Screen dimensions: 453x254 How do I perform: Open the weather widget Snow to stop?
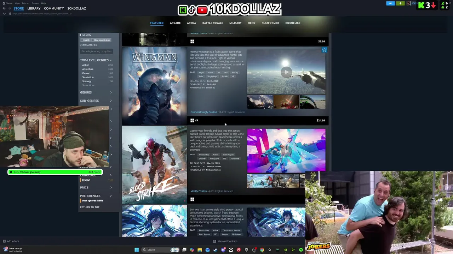pos(12,249)
